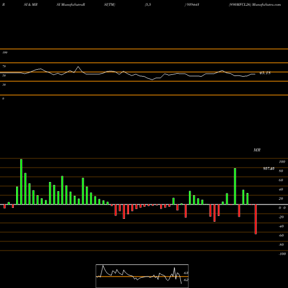Click the '-20' label on MR axis

[x=281, y=217]
